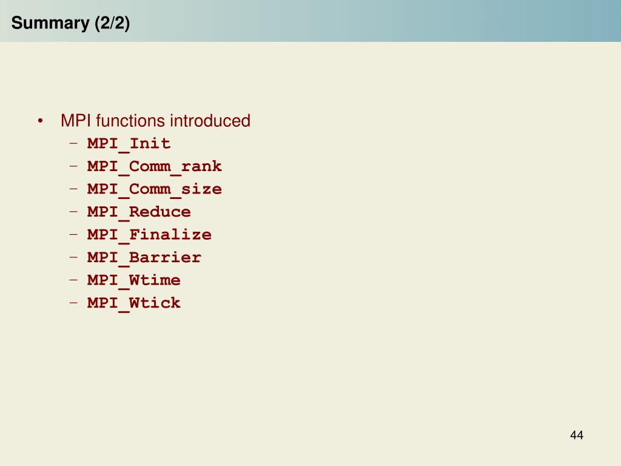Click the dash before MPI_Finalize
Viewport: 621px width, 466px height.
pyautogui.click(x=73, y=234)
